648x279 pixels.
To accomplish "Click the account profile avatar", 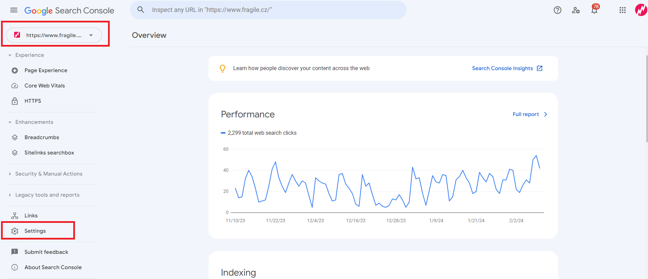I will pos(641,10).
